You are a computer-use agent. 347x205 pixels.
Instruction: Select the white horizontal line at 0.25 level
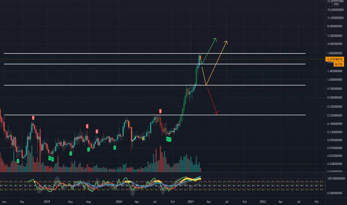pos(155,115)
